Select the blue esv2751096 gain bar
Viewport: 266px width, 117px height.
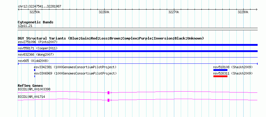coord(137,45)
